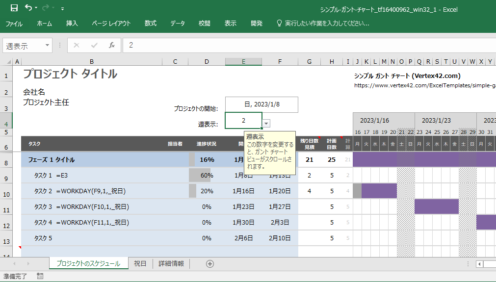Click the Save icon in quick access toolbar

(14, 8)
